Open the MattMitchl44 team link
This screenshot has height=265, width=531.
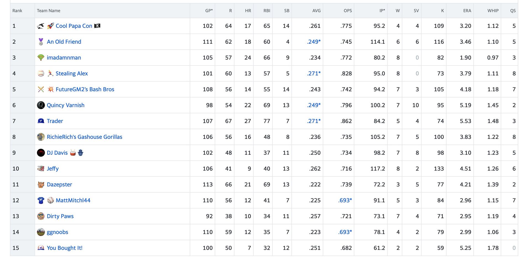[x=73, y=200]
